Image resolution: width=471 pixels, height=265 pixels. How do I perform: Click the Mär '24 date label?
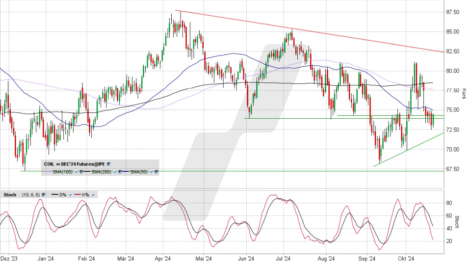(126, 259)
